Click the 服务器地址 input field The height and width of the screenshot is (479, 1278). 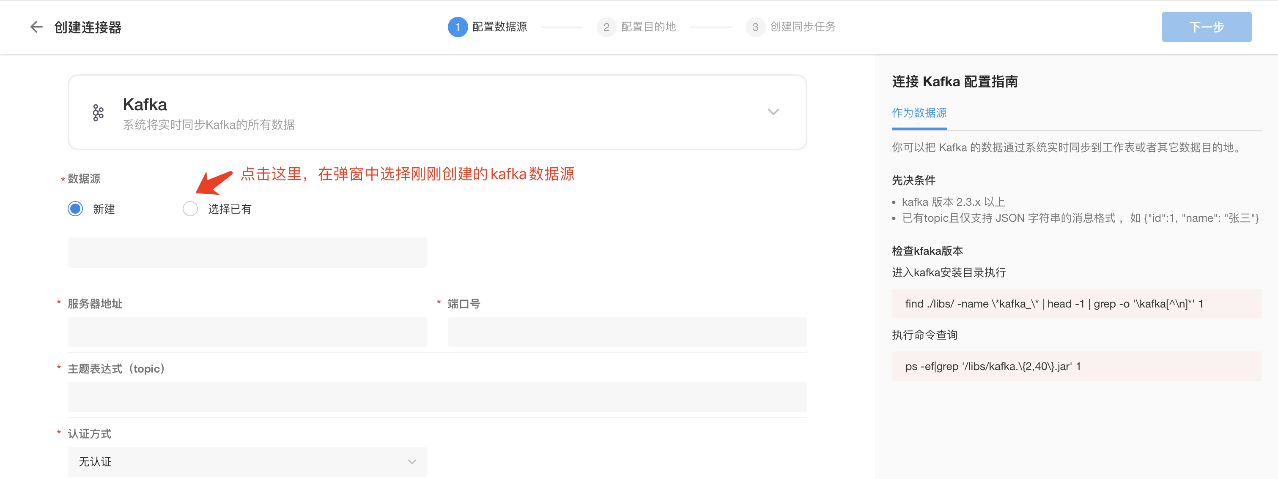click(247, 332)
